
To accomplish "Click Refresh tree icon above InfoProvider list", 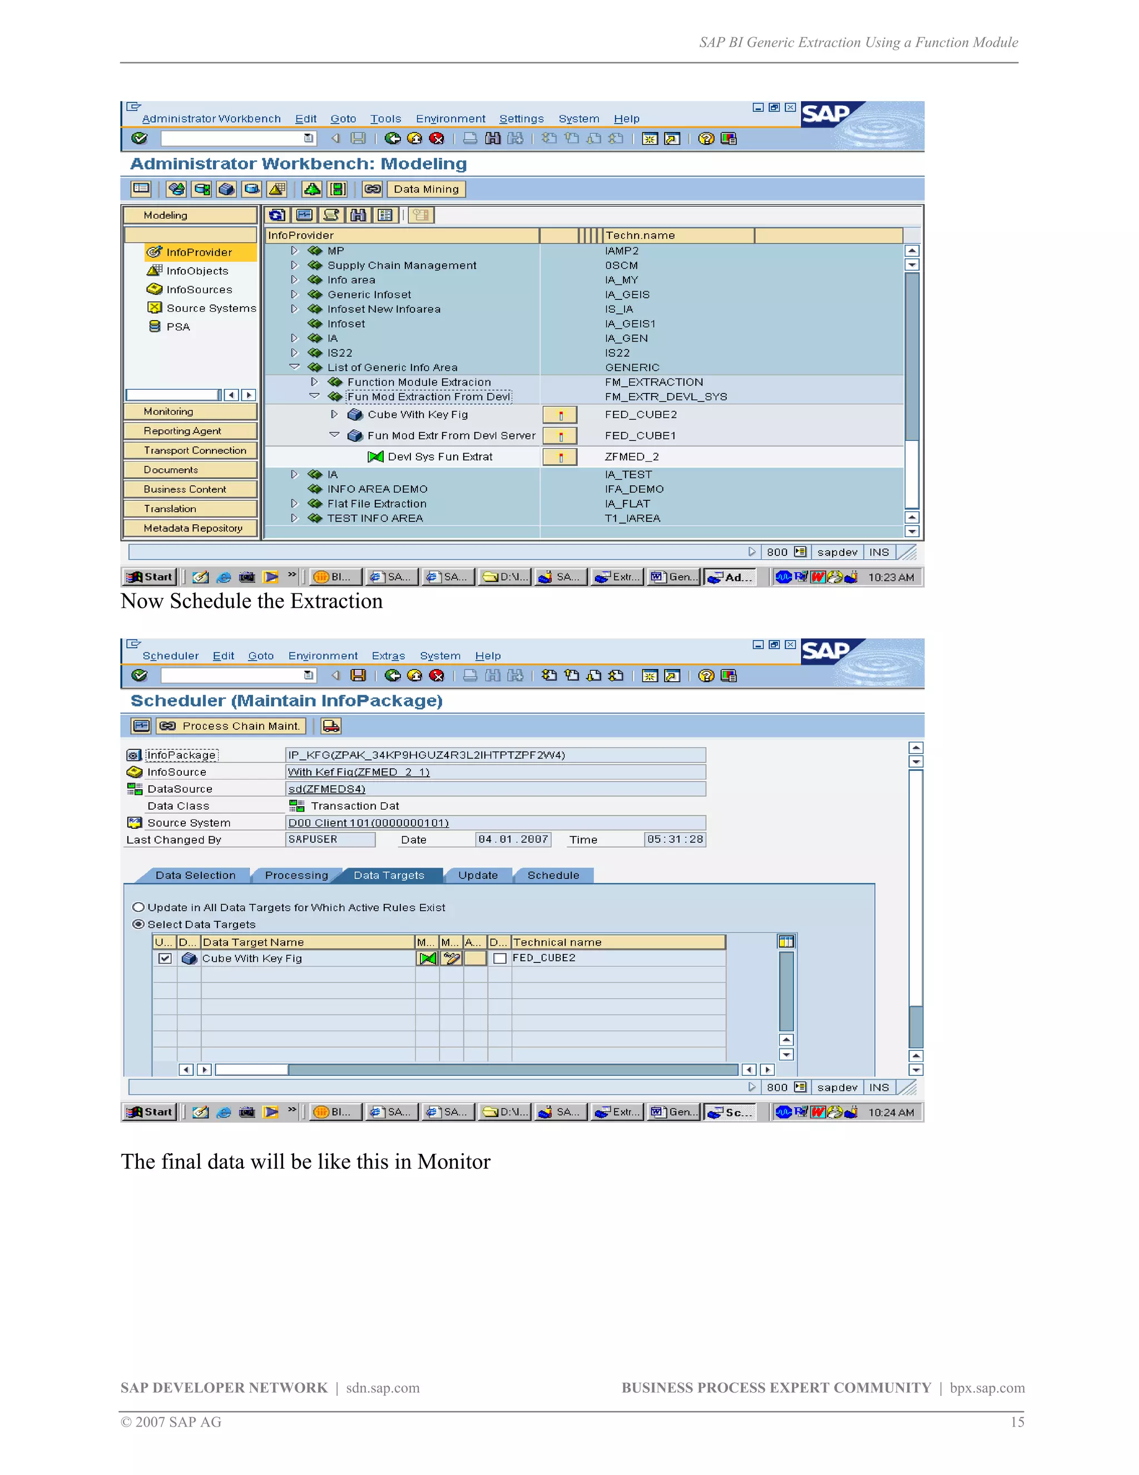I will click(x=276, y=215).
